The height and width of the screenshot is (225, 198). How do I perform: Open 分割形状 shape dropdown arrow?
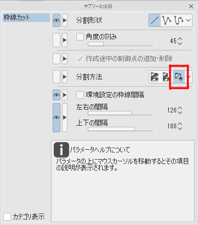tap(189, 20)
